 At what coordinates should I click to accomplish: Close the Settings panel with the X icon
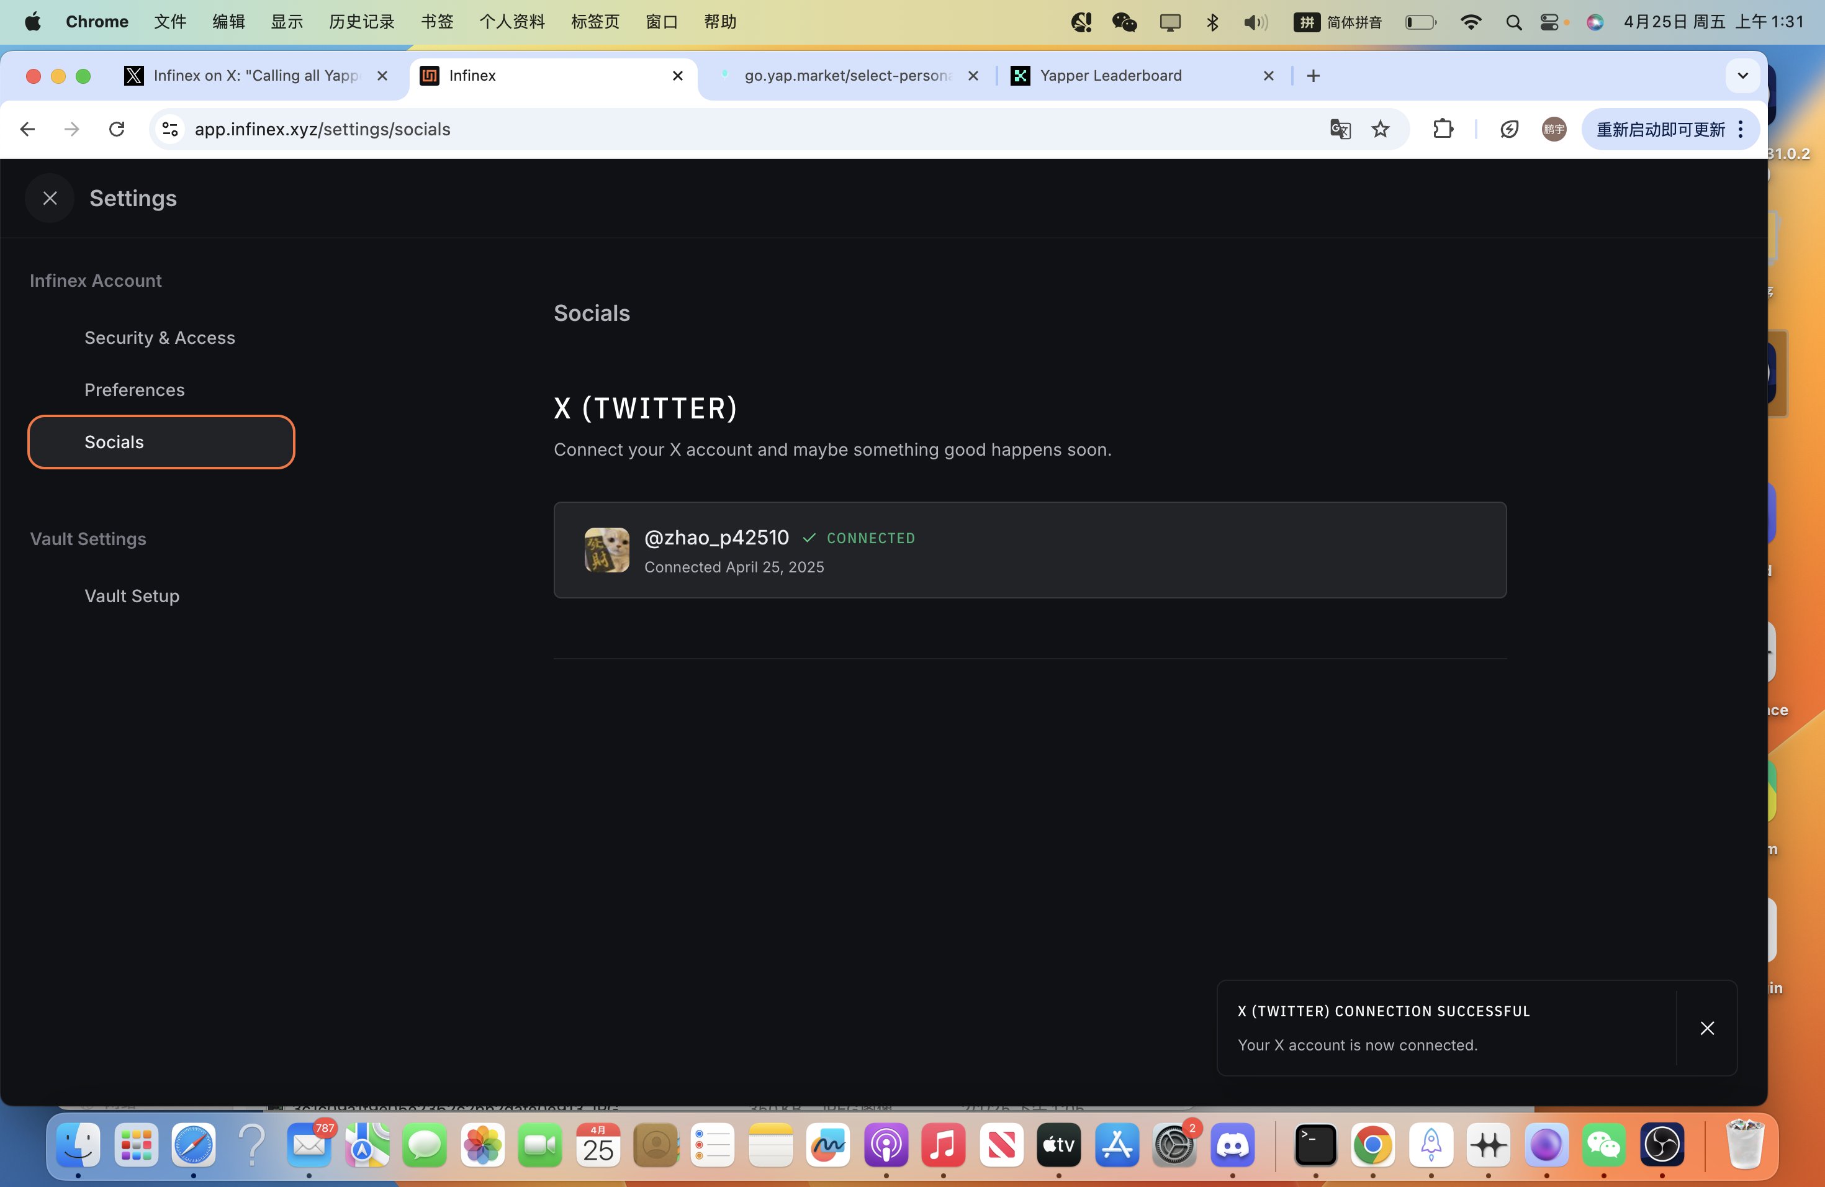[x=50, y=199]
